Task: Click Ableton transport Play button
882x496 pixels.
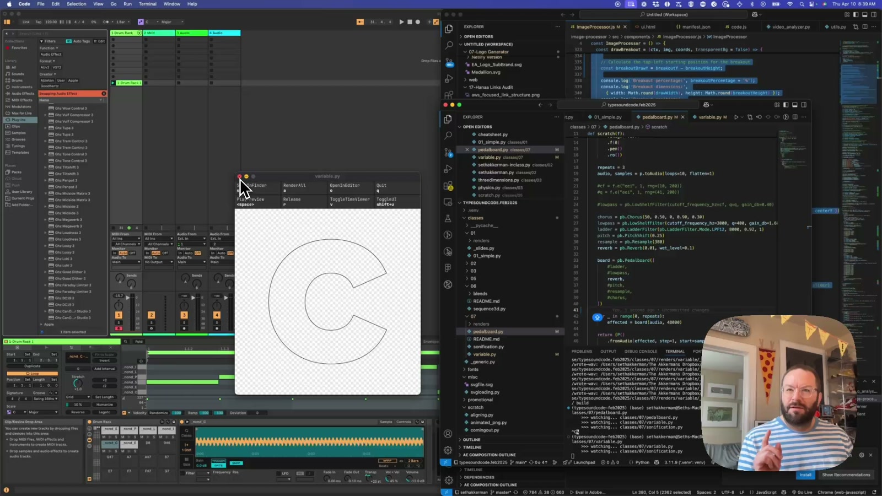Action: coord(401,22)
